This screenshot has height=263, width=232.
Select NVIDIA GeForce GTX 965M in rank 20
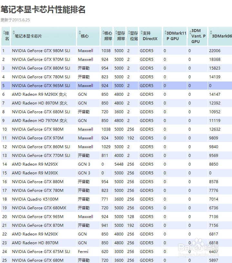38,216
